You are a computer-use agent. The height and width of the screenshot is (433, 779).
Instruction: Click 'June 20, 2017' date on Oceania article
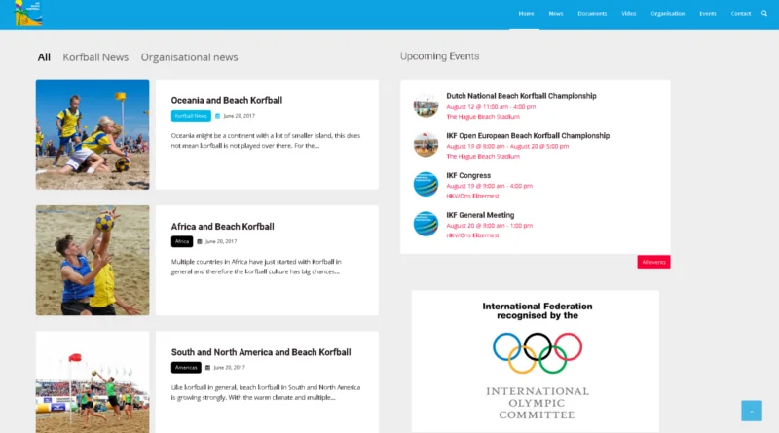[239, 116]
